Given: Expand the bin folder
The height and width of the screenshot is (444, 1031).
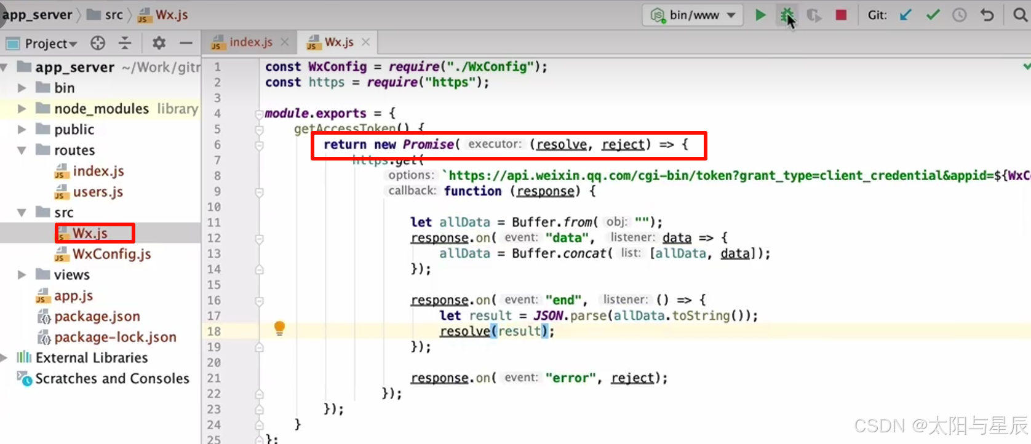Looking at the screenshot, I should tap(22, 88).
